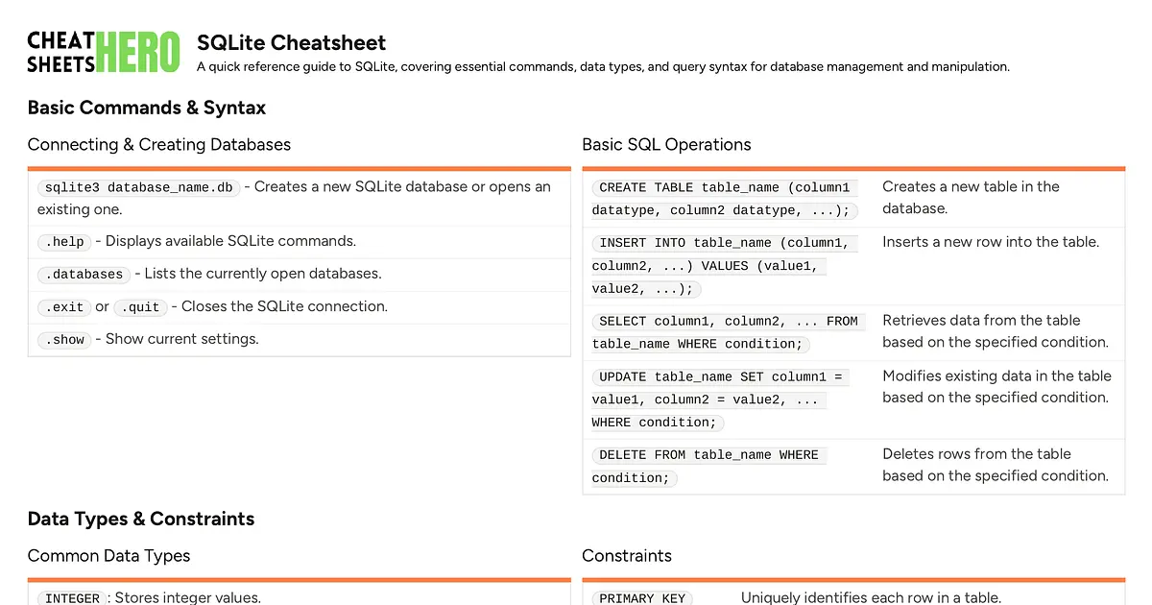1152x605 pixels.
Task: Click the Basic SQL Operations heading
Action: pyautogui.click(x=666, y=145)
